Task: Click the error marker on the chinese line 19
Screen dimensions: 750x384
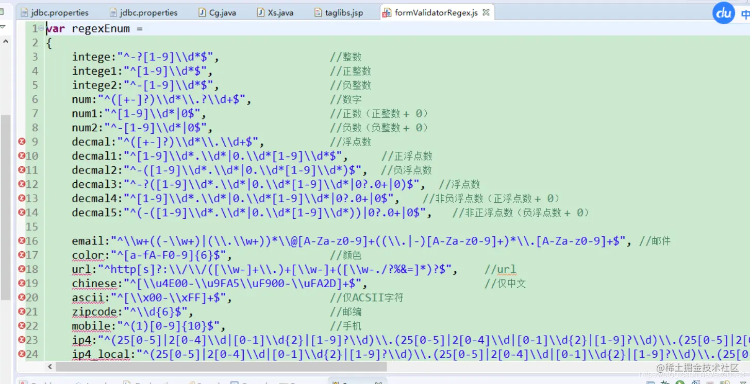Action: tap(22, 283)
